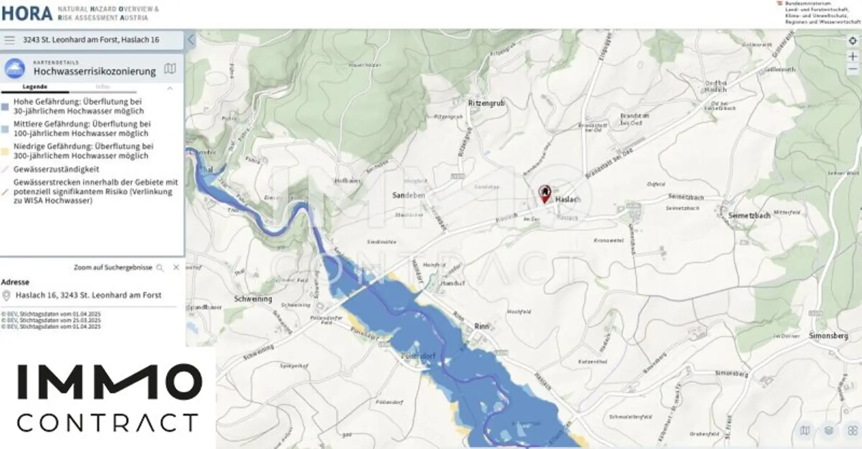Switch to the Infos tab
This screenshot has height=449, width=862.
pos(103,87)
